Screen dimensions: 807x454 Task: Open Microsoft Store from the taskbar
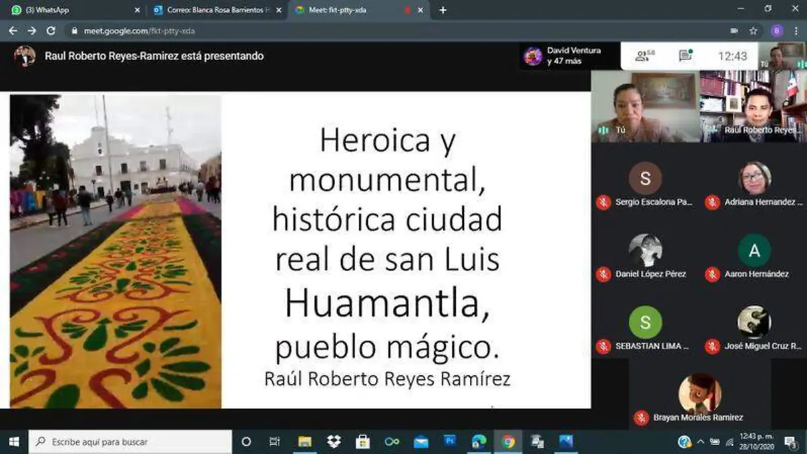point(362,442)
